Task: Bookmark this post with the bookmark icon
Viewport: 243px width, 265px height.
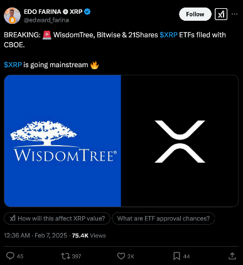Action: 176,256
